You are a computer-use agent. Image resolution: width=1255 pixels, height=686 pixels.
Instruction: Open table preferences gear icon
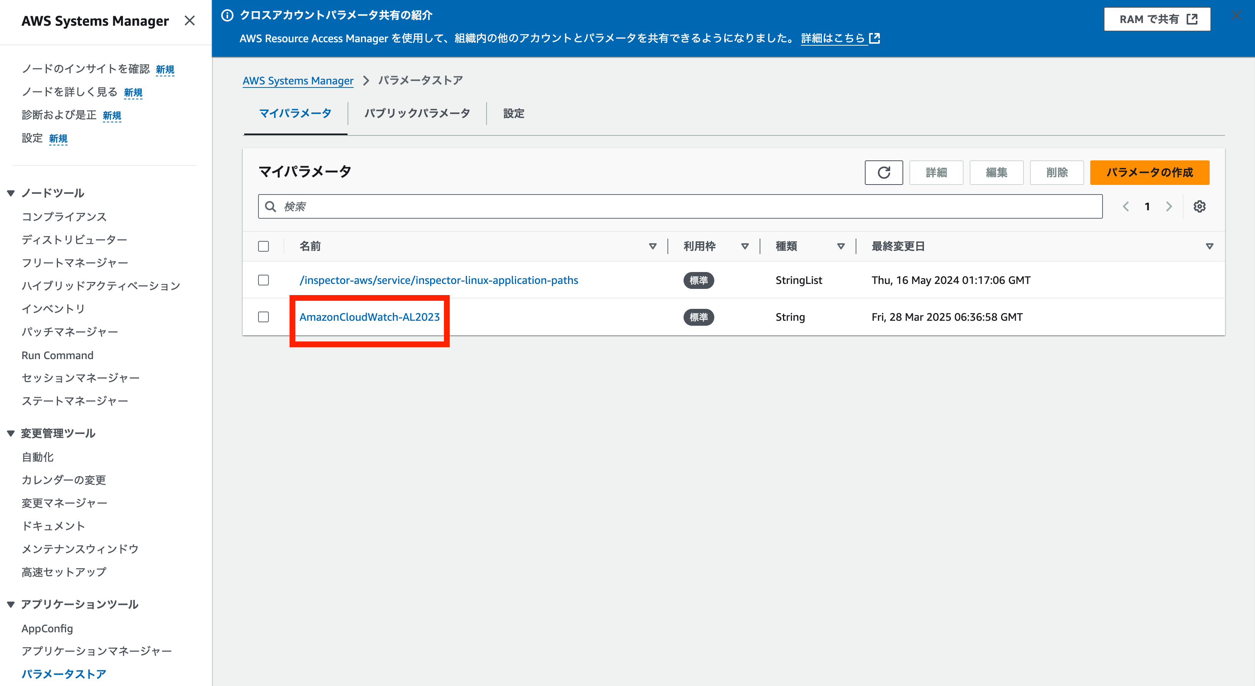tap(1199, 206)
